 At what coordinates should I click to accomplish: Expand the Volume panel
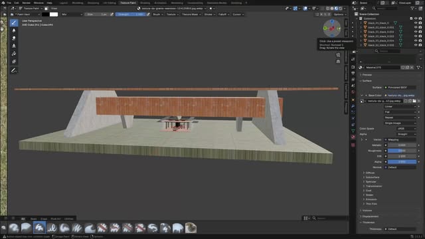click(367, 210)
